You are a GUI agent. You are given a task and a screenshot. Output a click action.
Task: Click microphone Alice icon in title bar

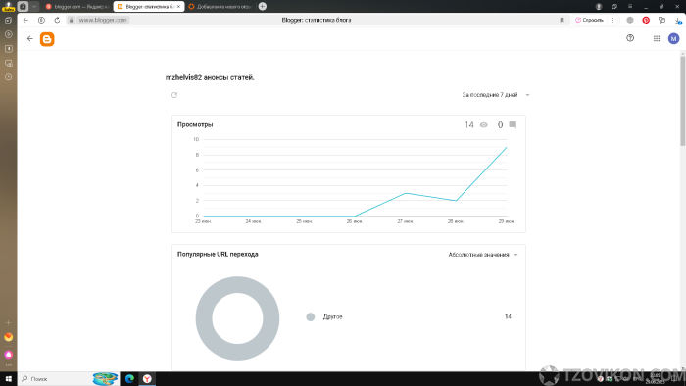click(599, 6)
